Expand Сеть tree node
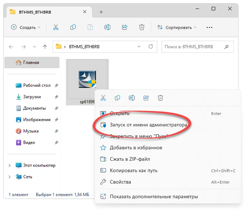This screenshot has width=246, height=210. tap(10, 177)
